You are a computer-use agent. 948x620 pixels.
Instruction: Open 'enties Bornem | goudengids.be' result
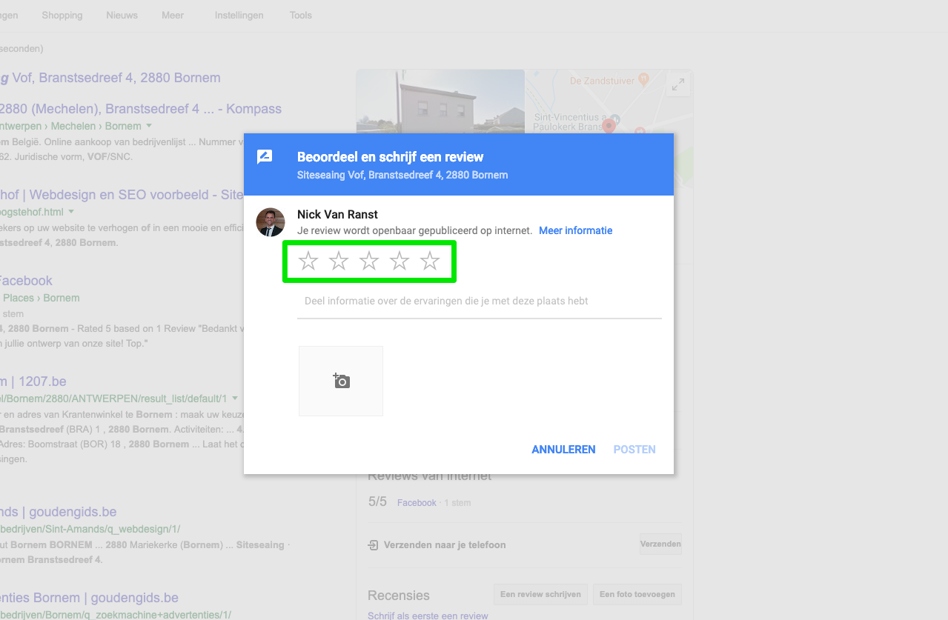coord(89,598)
